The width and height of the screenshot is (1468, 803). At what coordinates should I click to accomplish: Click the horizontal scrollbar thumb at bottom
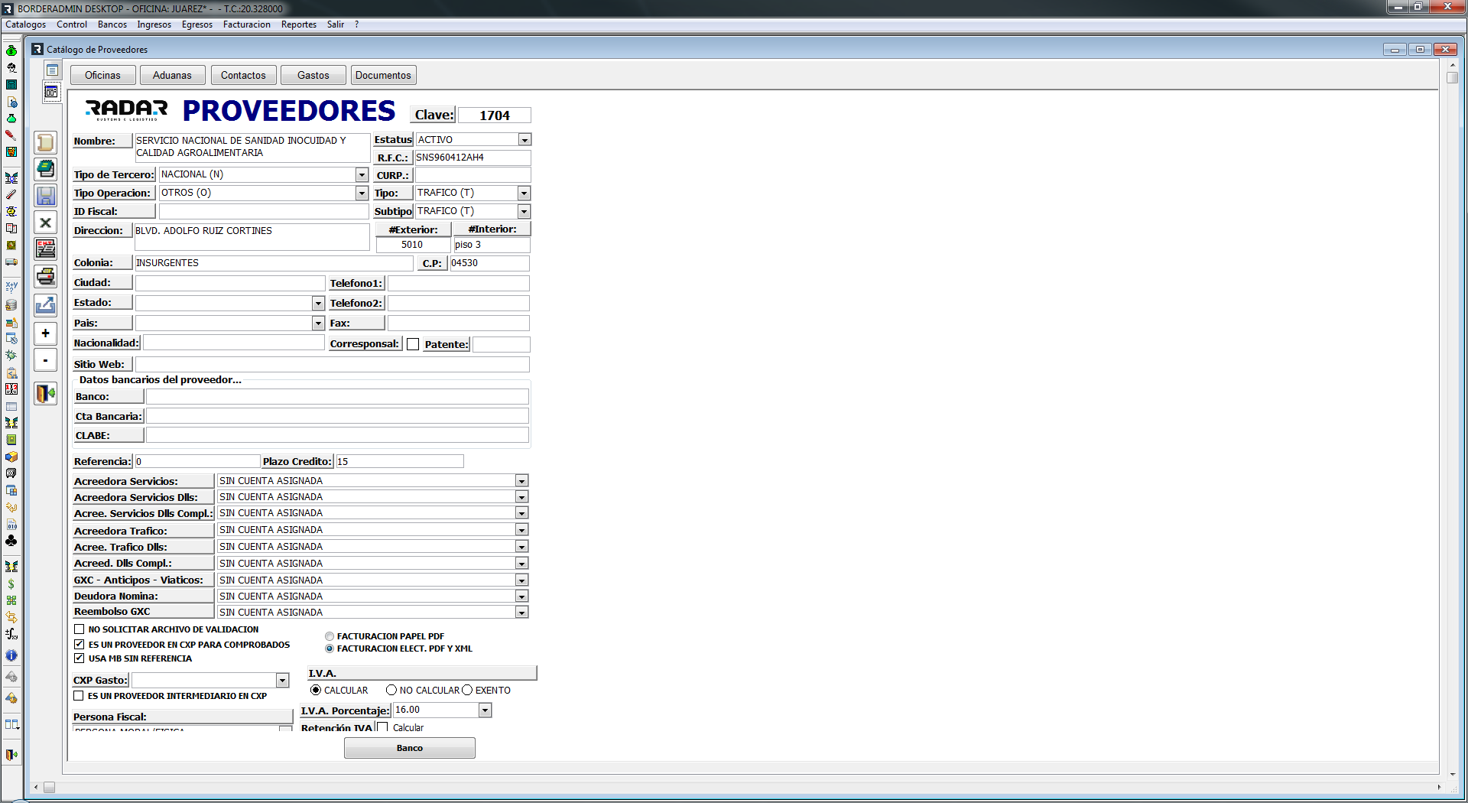[x=49, y=787]
